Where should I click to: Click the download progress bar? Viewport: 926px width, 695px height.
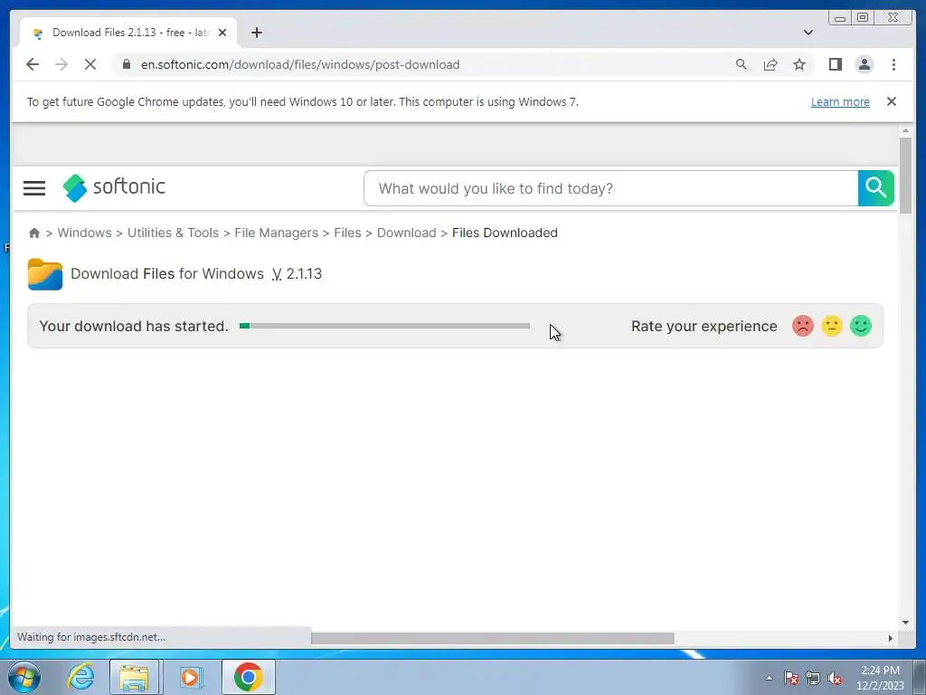click(384, 326)
